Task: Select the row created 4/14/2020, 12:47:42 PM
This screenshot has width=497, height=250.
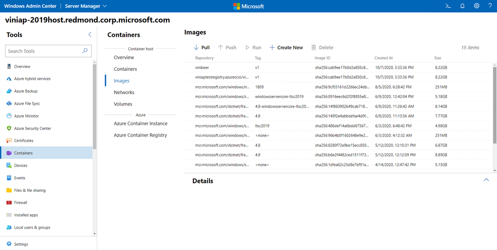Action: (338, 165)
